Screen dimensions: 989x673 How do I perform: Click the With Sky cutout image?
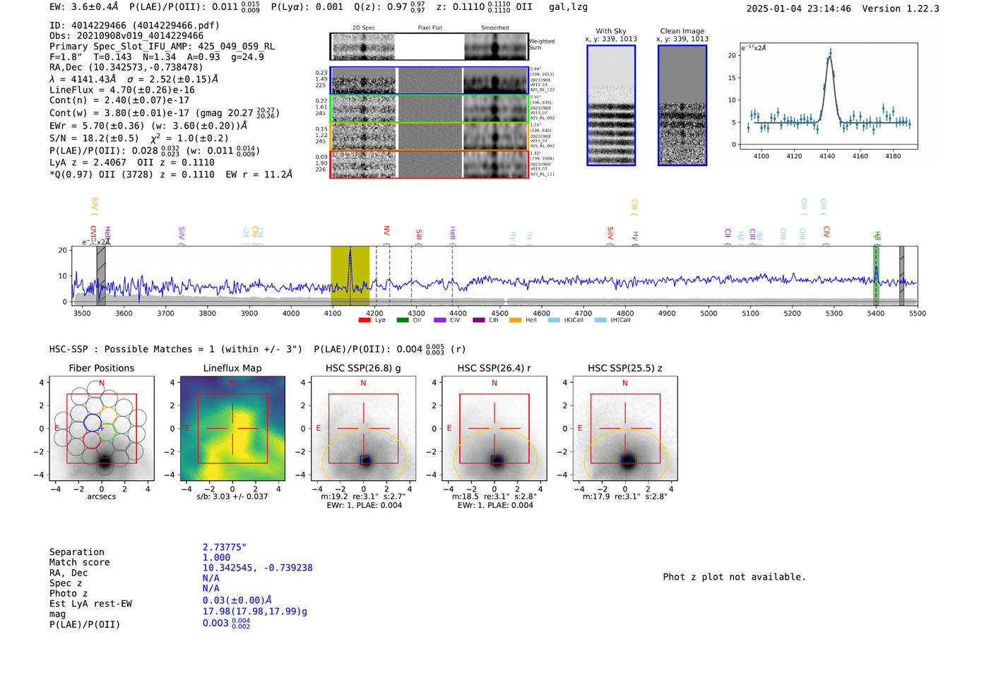(x=611, y=105)
